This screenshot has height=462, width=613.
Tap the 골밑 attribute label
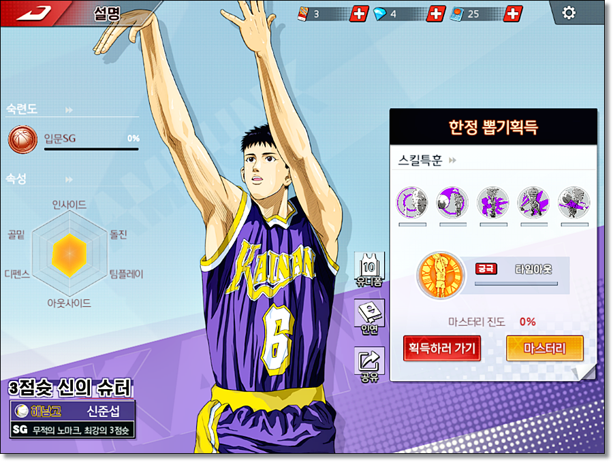pyautogui.click(x=16, y=234)
